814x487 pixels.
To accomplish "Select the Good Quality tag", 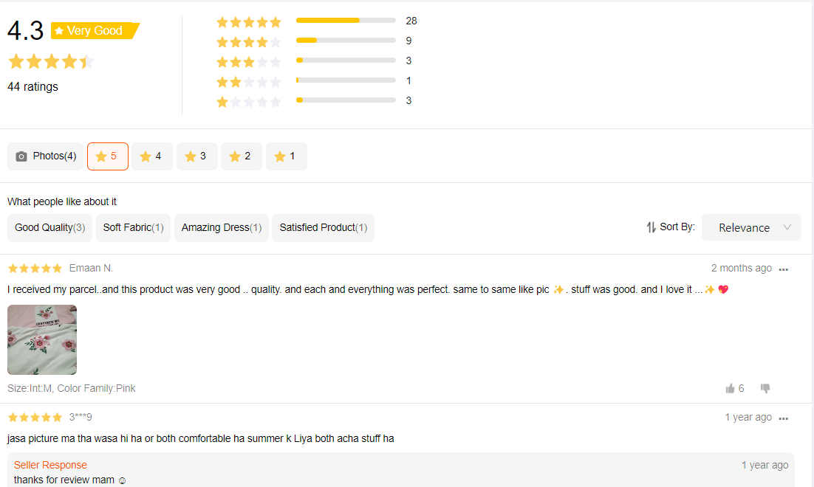I will pyautogui.click(x=49, y=228).
